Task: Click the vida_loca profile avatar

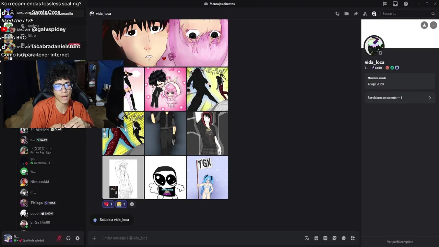Action: 374,46
